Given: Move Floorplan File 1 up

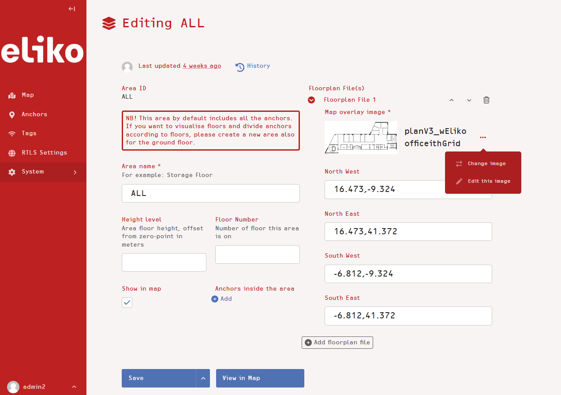Looking at the screenshot, I should click(x=451, y=100).
